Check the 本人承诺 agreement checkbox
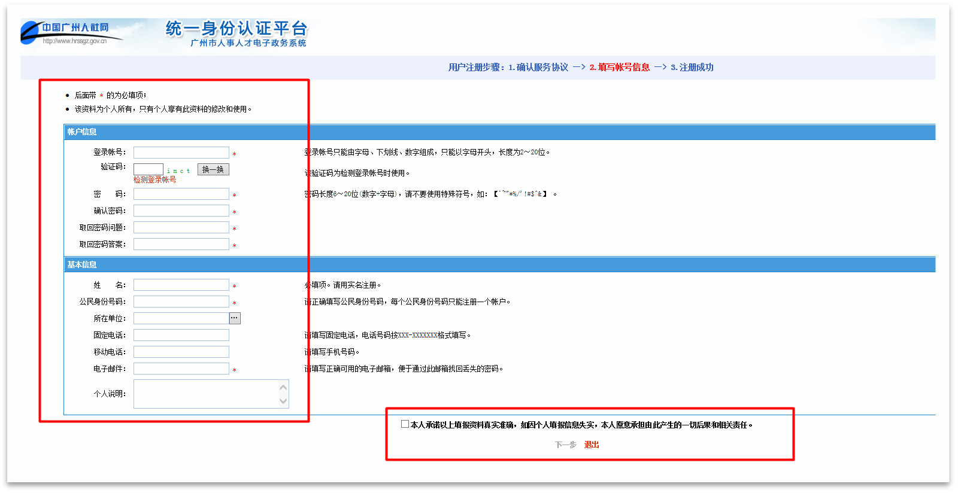958x493 pixels. [x=405, y=424]
